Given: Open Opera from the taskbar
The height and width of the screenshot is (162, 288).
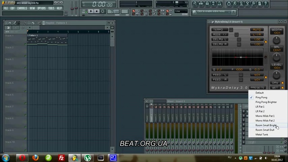Looking at the screenshot, I should (22, 158).
